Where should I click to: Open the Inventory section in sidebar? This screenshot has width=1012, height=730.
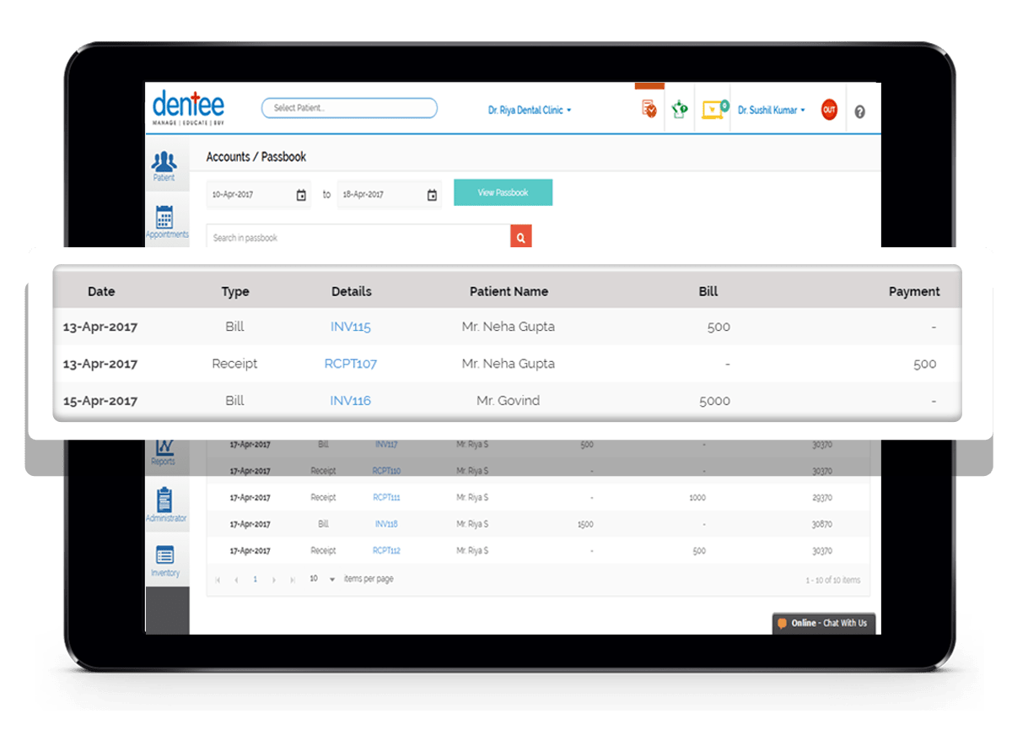click(x=165, y=560)
